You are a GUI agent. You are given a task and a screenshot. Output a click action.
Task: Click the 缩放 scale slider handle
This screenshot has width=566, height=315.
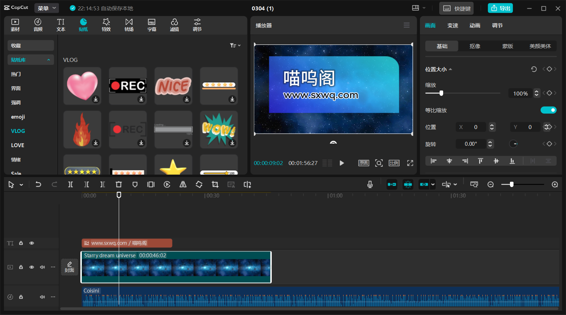(x=441, y=93)
